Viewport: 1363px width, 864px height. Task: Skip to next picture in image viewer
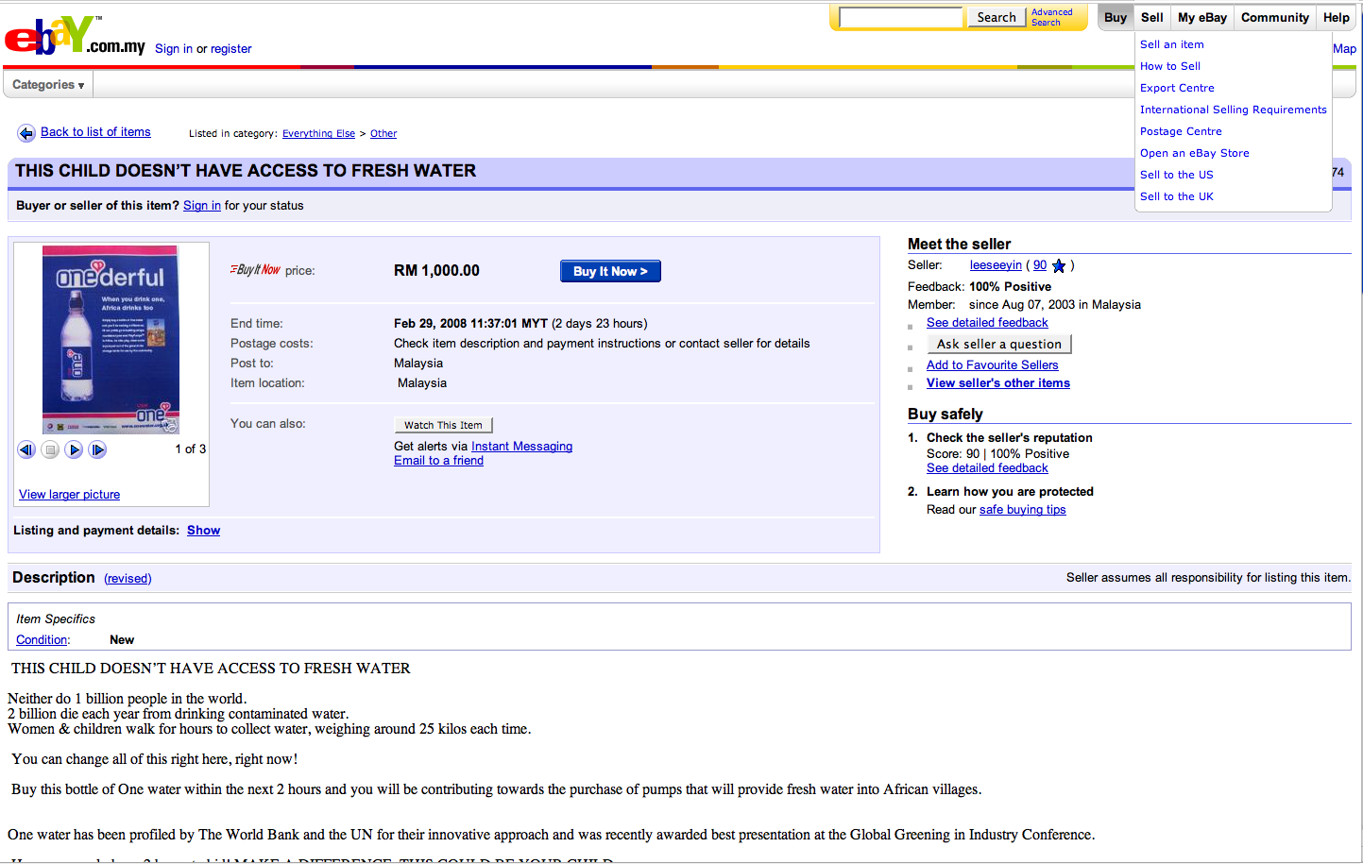[97, 449]
